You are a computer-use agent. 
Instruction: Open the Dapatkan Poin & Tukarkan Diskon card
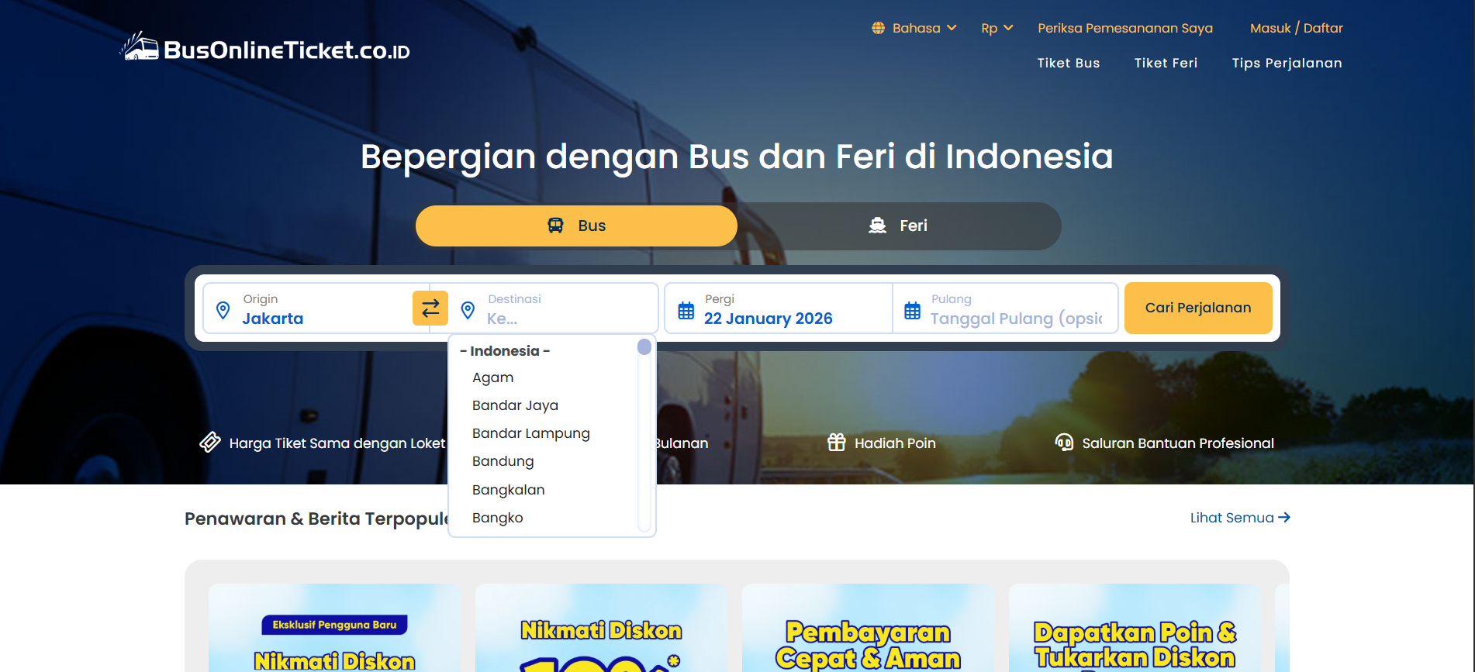tap(1135, 628)
